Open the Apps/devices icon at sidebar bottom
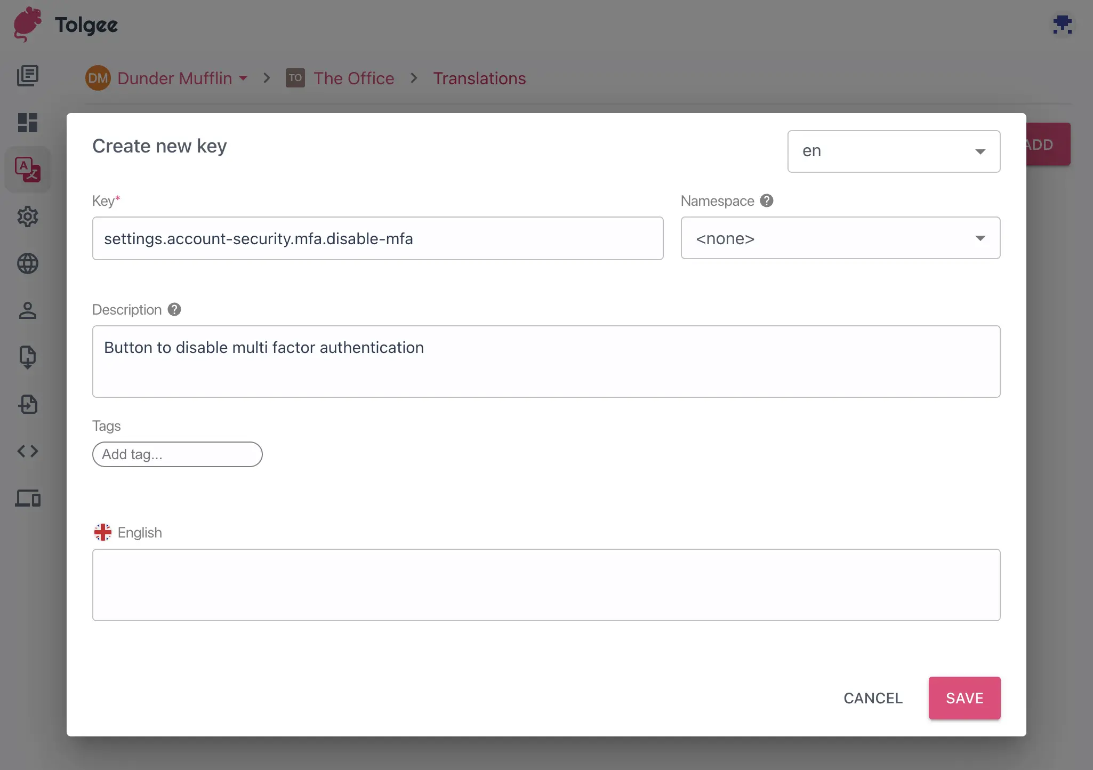 click(x=27, y=499)
